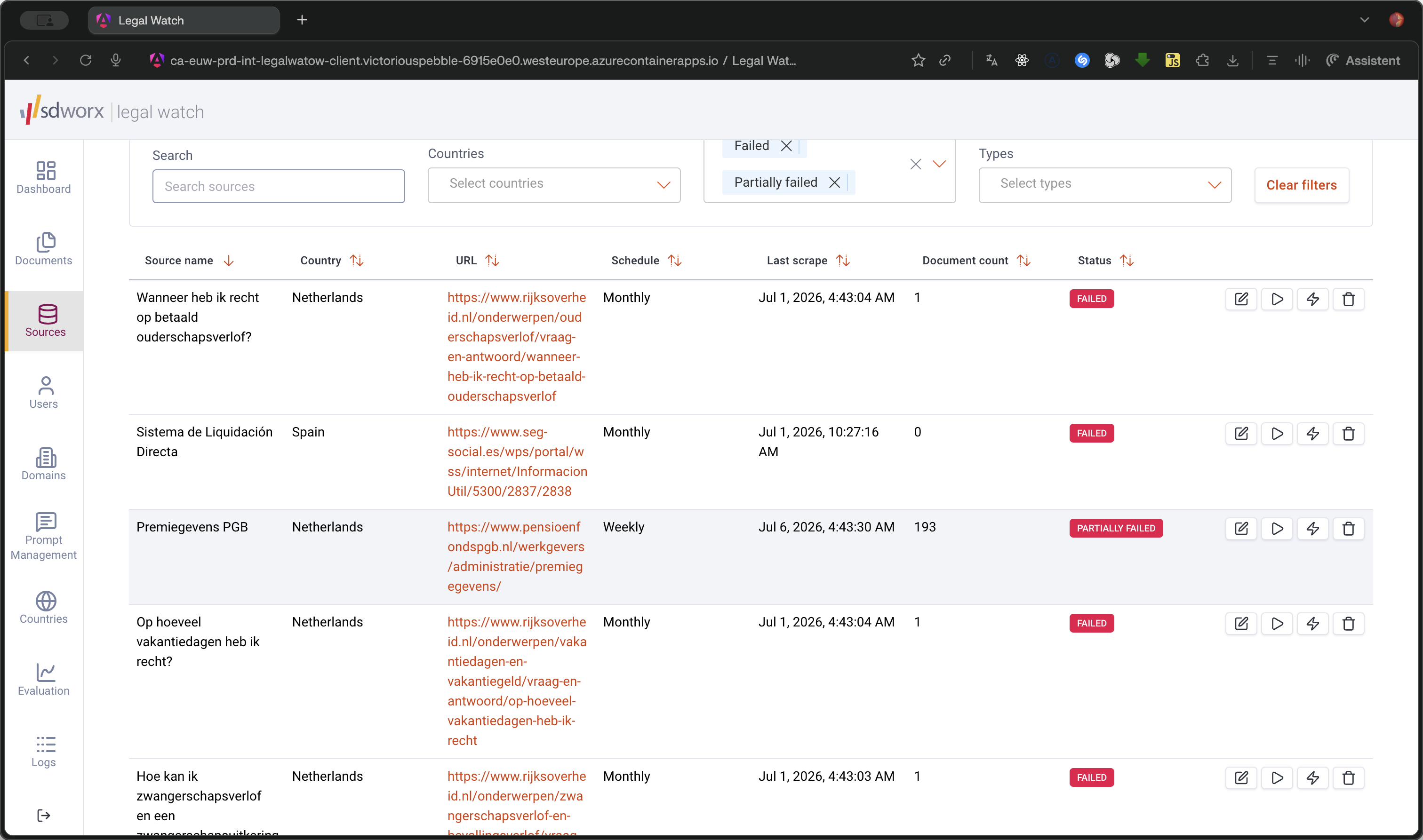Image resolution: width=1423 pixels, height=840 pixels.
Task: Open Prompt Management in sidebar
Action: point(44,536)
